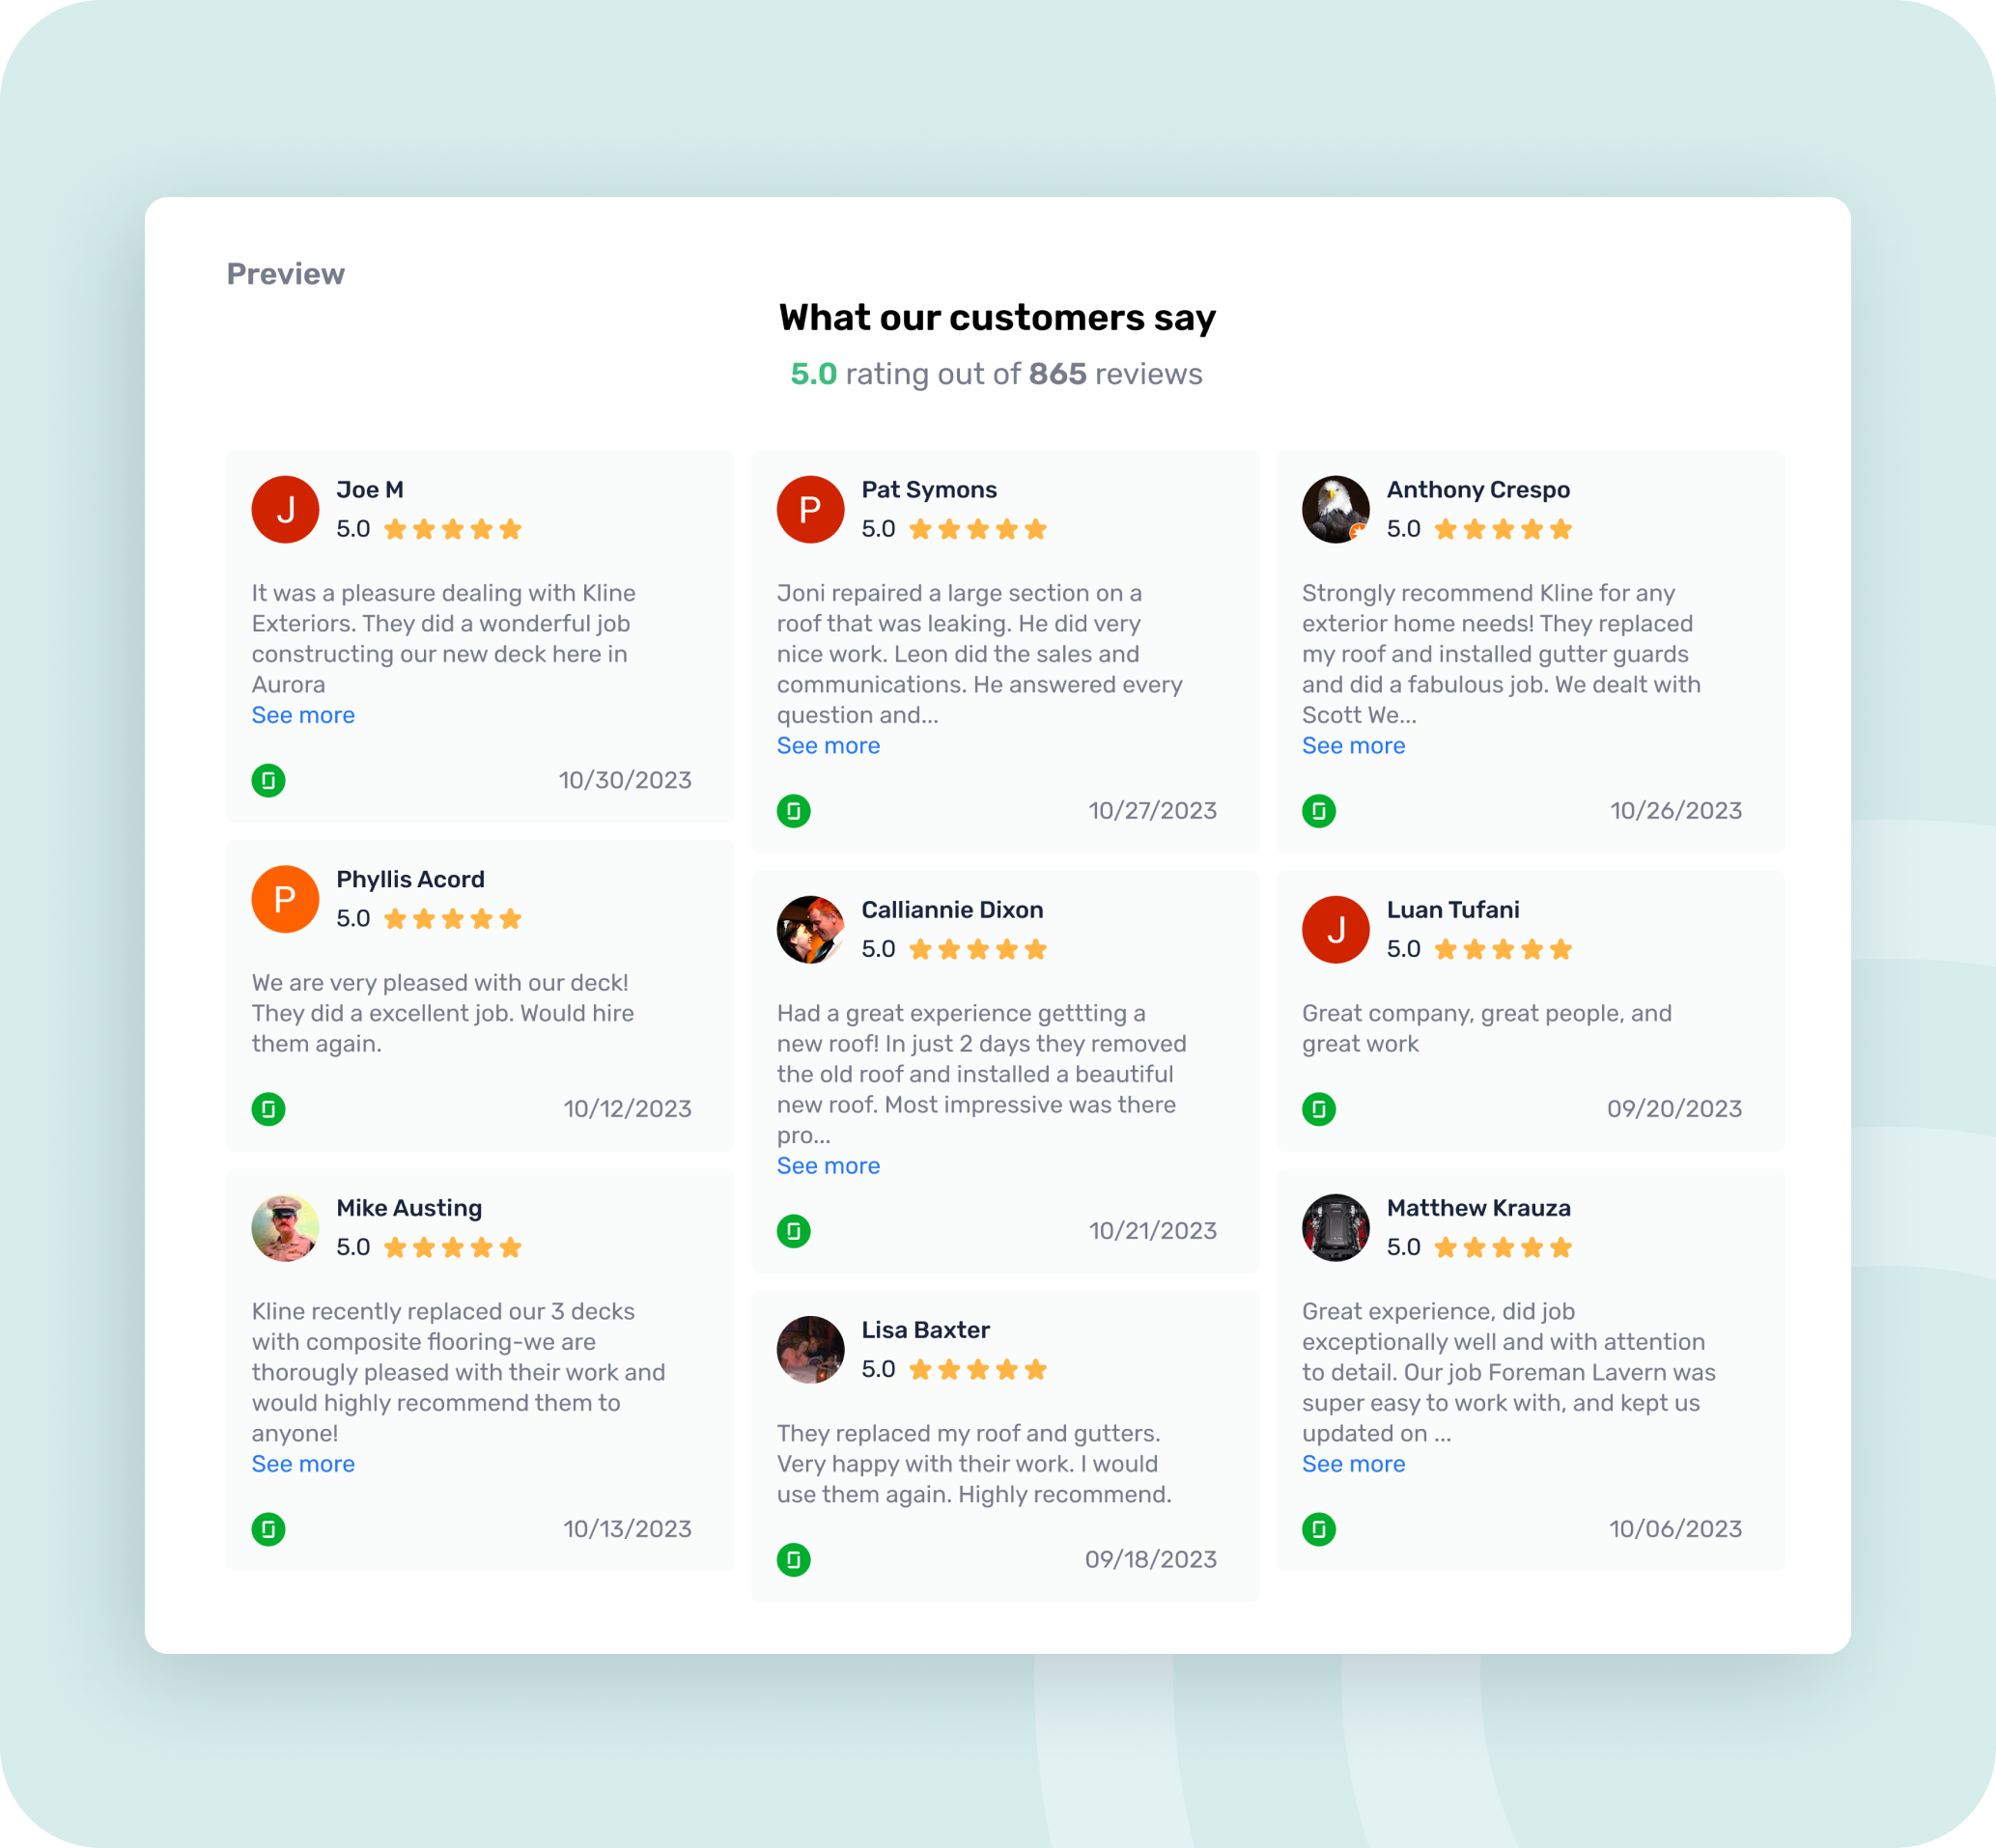
Task: Click the green icon on Anthony Crespo's review card
Action: pyautogui.click(x=1320, y=810)
